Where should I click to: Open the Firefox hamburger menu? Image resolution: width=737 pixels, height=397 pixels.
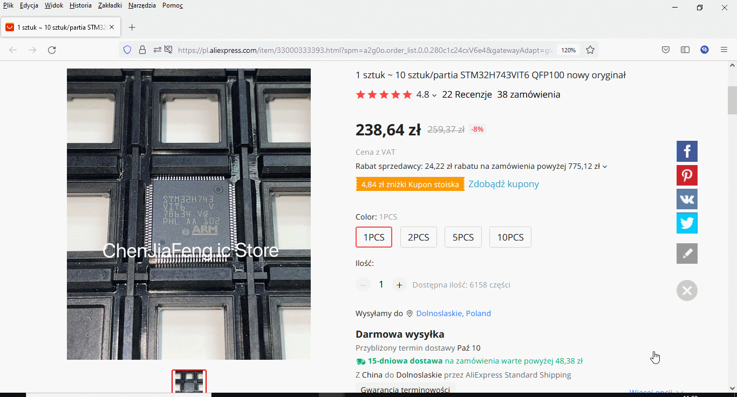(x=724, y=50)
